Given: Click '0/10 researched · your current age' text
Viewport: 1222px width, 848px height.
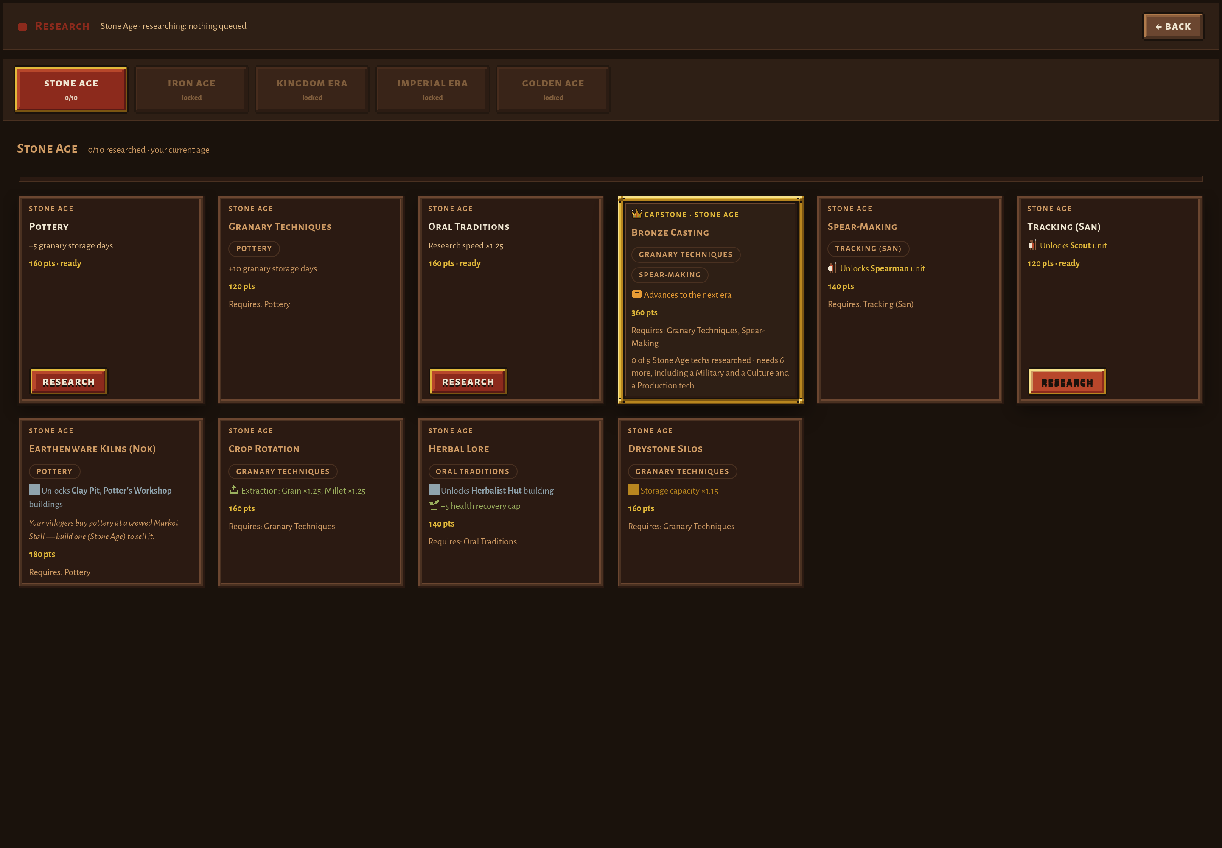Looking at the screenshot, I should (149, 149).
